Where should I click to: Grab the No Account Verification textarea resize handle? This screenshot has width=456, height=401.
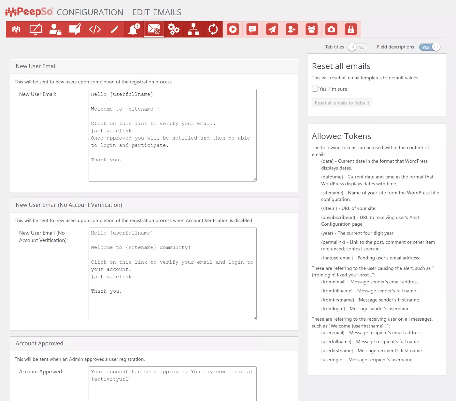coord(255,318)
